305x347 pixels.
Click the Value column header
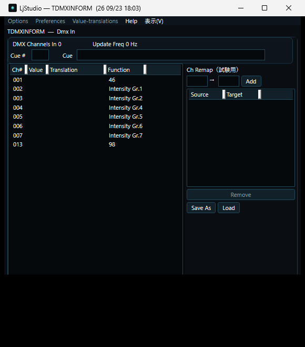click(37, 70)
